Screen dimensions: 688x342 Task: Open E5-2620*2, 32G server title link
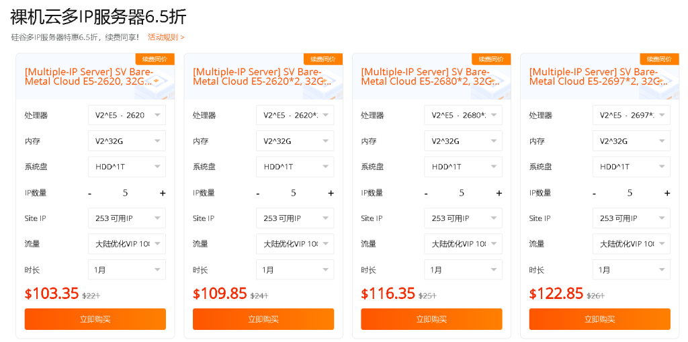(x=258, y=77)
